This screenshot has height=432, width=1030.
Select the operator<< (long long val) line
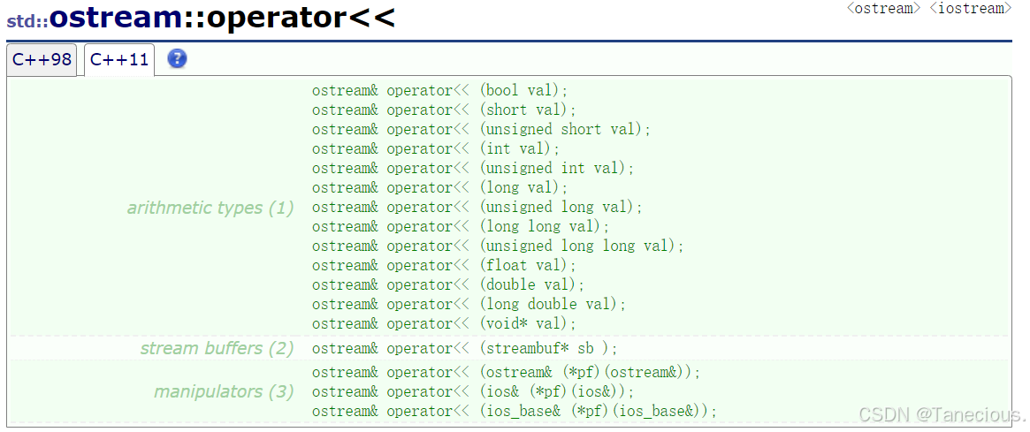click(462, 227)
